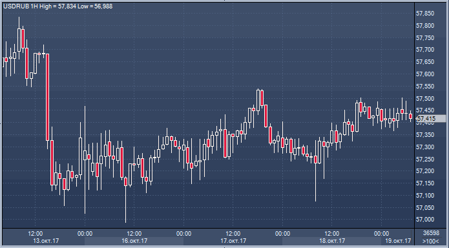Click the 17.окт.17 date label
Viewport: 449px width, 248px height.
tap(233, 241)
